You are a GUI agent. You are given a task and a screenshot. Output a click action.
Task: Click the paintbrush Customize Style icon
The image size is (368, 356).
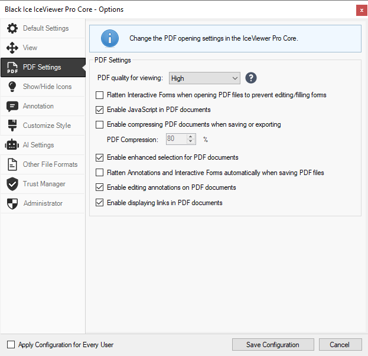pos(12,126)
